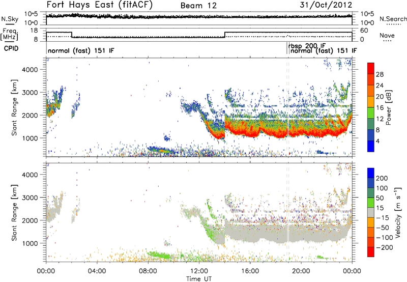The image size is (407, 282).
Task: Click the 'CPID' row label
Action: [11, 48]
